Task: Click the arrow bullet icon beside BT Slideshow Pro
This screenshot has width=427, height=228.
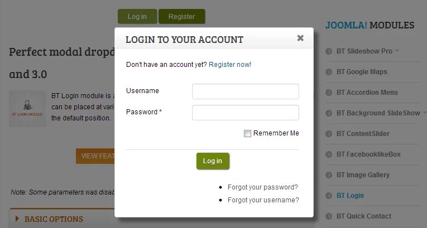Action: [x=329, y=51]
